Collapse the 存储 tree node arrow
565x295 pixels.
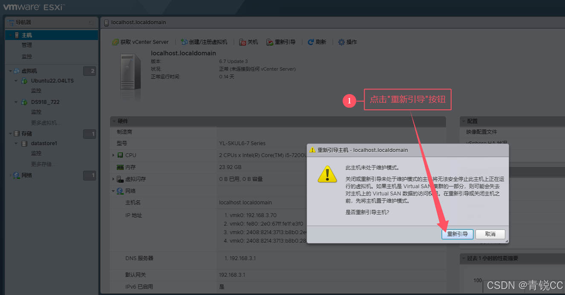(10, 134)
